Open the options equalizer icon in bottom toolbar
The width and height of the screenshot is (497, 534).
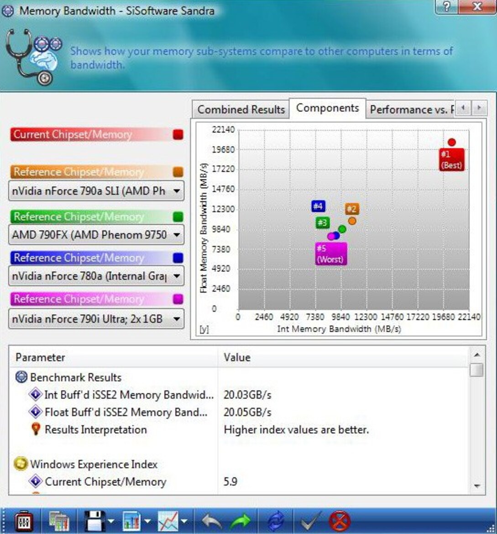pos(24,521)
